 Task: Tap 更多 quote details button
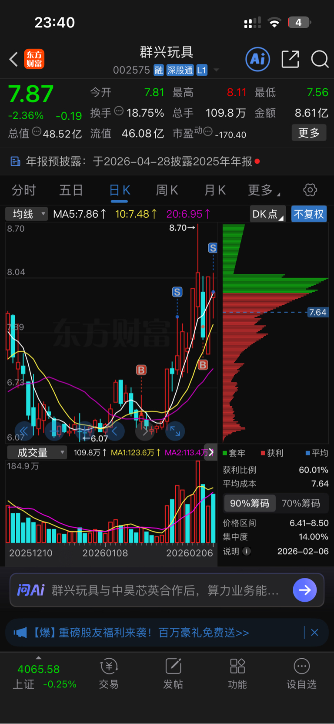(309, 133)
